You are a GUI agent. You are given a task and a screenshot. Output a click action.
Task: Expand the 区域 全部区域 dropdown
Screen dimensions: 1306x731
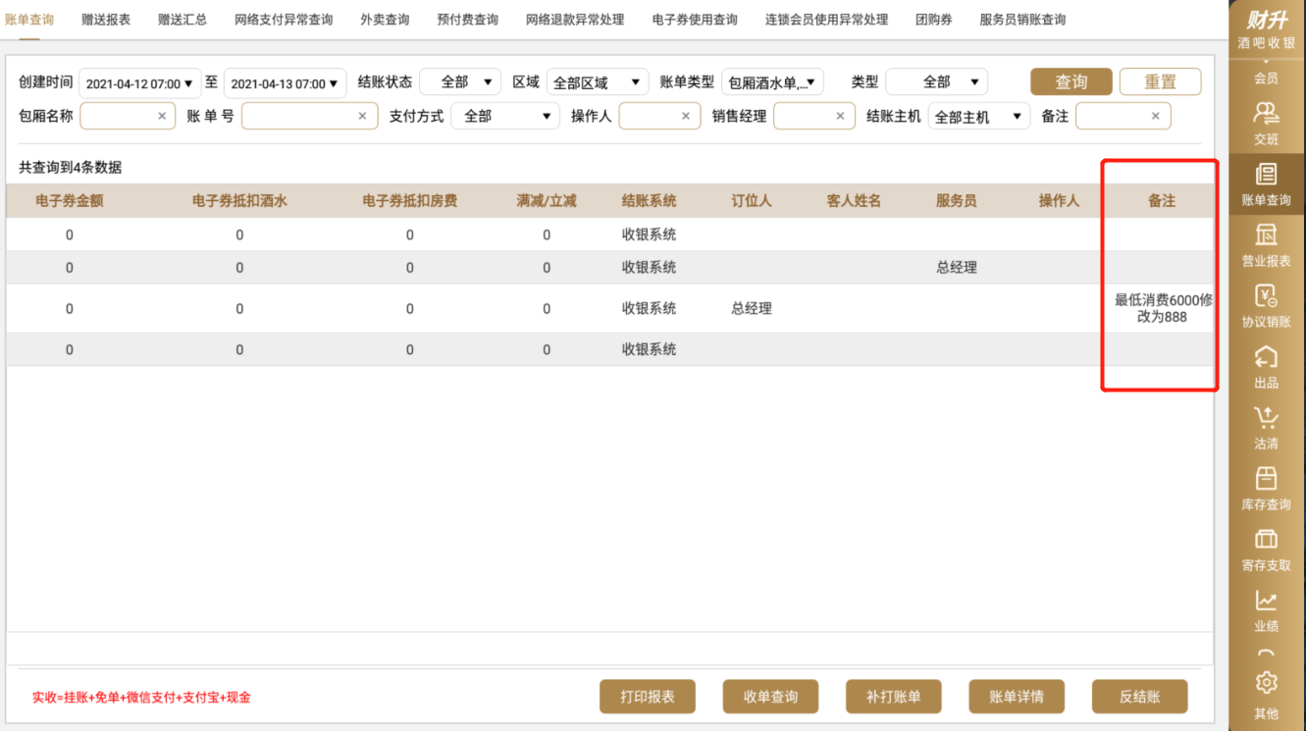tap(597, 83)
